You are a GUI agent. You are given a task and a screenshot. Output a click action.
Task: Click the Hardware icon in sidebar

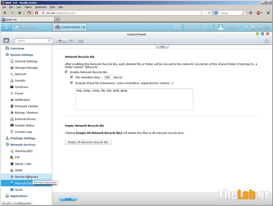point(12,87)
